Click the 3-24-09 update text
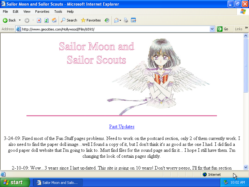This screenshot has width=249, height=187. [x=122, y=147]
